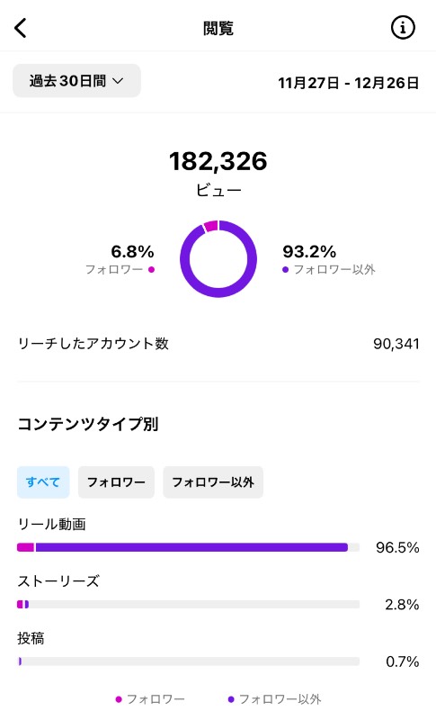
Task: Click the pink follower donut segment
Action: coord(210,226)
